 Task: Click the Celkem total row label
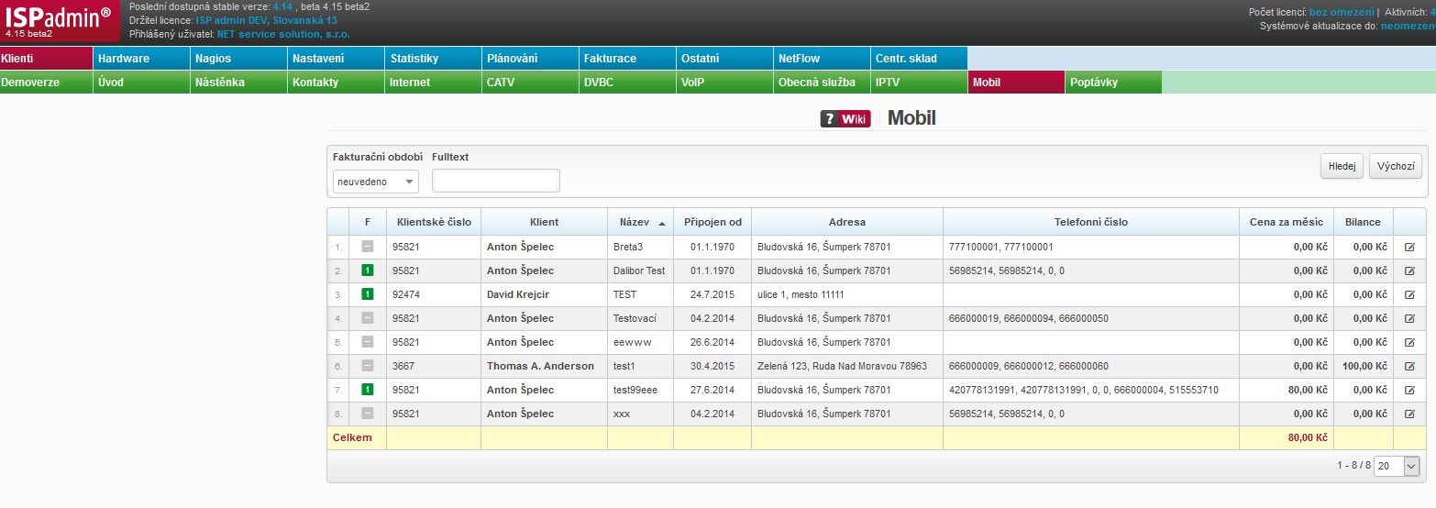(352, 437)
